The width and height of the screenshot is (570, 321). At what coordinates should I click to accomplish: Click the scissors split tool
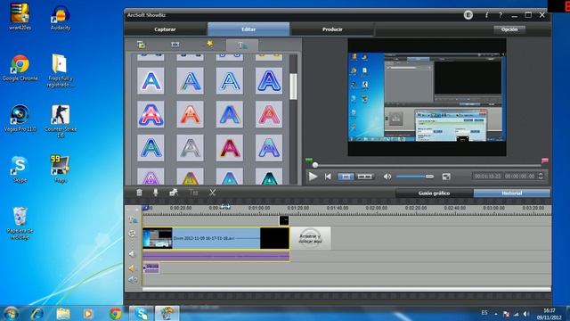click(212, 193)
